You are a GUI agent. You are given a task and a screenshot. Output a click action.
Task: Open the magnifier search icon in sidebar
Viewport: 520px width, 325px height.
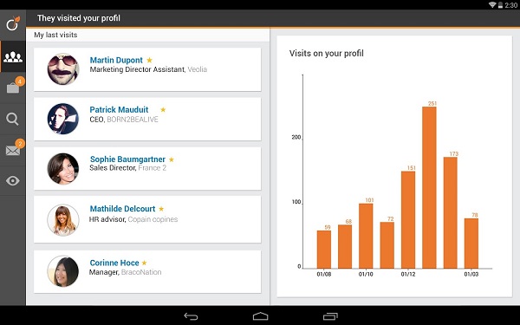13,119
